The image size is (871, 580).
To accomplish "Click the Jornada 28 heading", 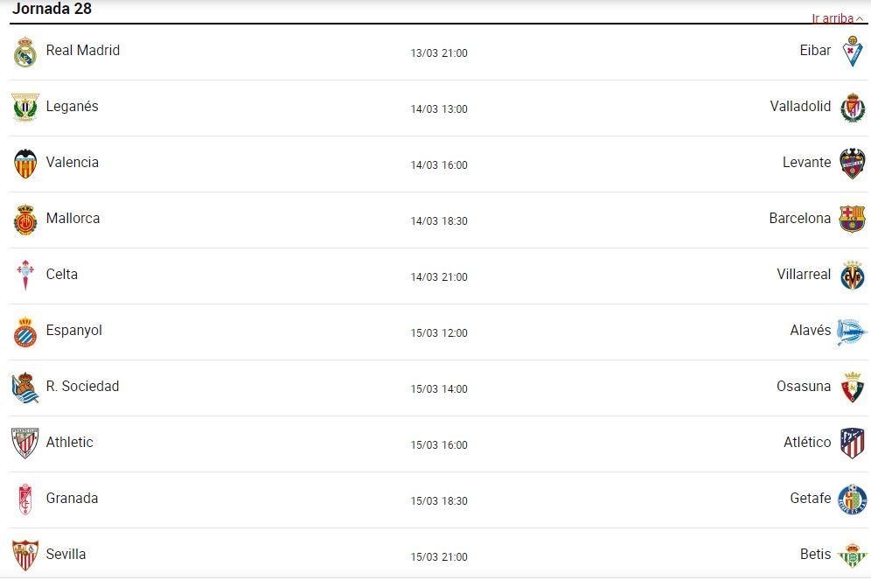I will 52,9.
